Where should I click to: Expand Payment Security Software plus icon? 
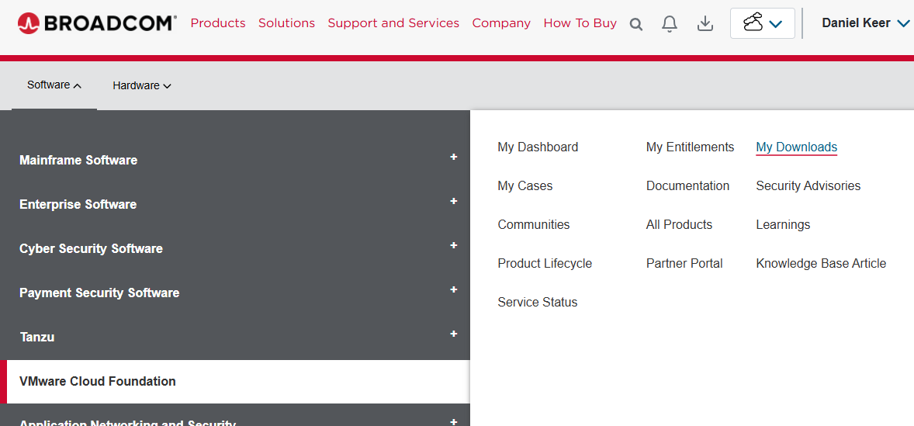(x=453, y=289)
